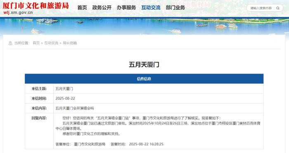Open the 部门业务 navigation menu
This screenshot has width=289, height=153.
point(175,7)
